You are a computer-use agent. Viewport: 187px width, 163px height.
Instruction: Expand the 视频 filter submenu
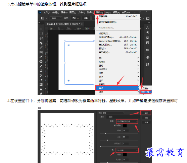118,80
